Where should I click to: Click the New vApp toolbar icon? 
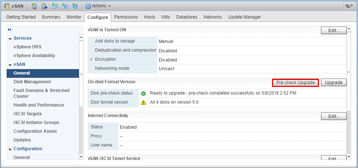(x=65, y=6)
